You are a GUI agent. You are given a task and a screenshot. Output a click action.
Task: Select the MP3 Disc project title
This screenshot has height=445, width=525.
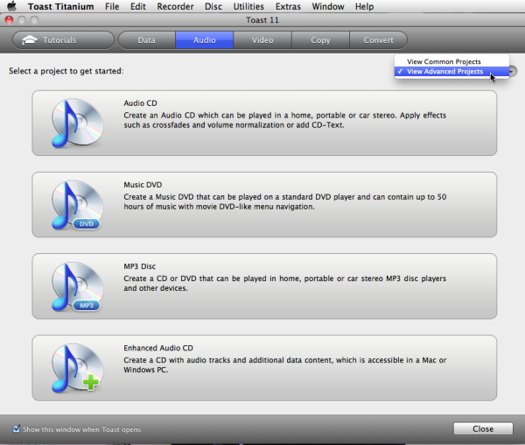pyautogui.click(x=140, y=266)
